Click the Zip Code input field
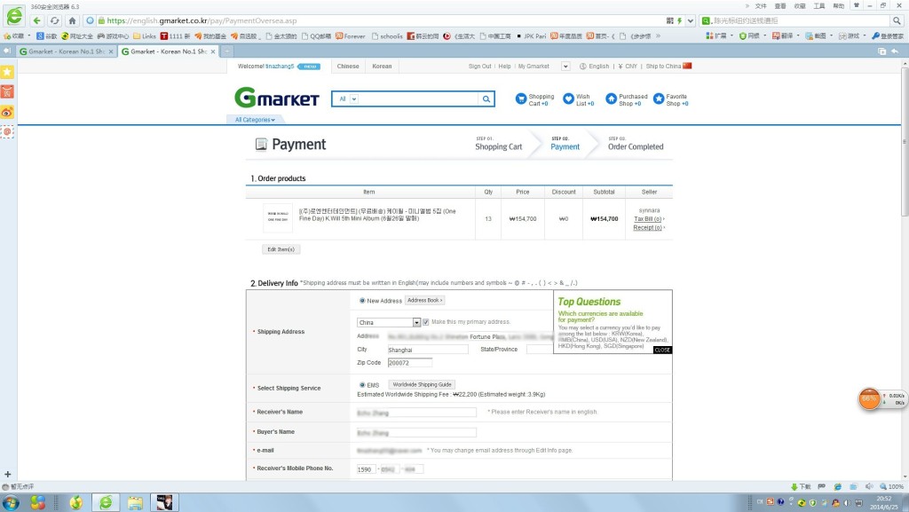 [410, 363]
